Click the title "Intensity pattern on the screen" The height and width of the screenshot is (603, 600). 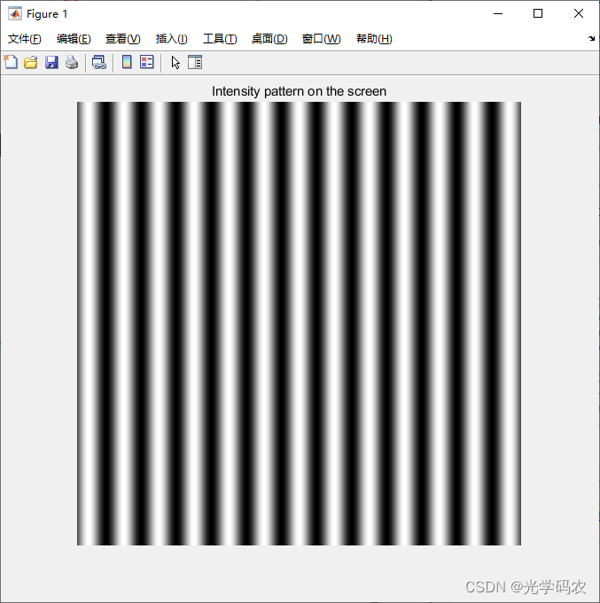click(299, 91)
